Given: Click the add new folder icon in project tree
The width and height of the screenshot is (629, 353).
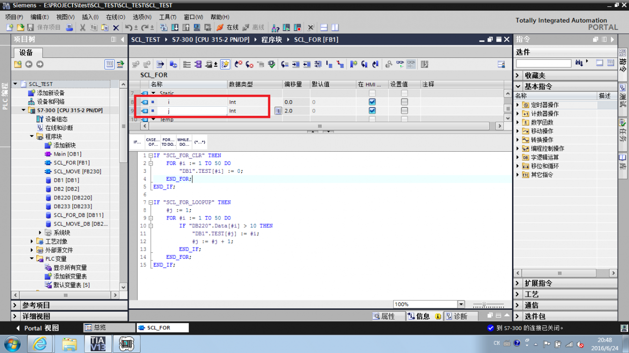Looking at the screenshot, I should (x=18, y=64).
